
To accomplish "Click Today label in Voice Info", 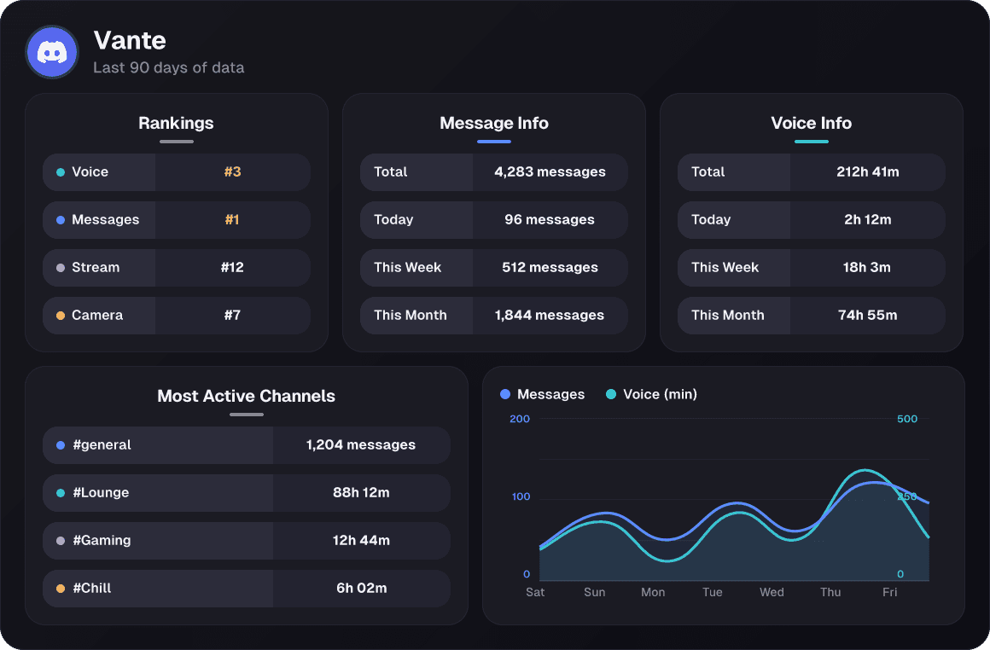I will pyautogui.click(x=711, y=219).
